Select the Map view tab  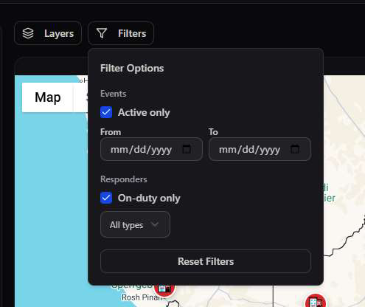48,97
